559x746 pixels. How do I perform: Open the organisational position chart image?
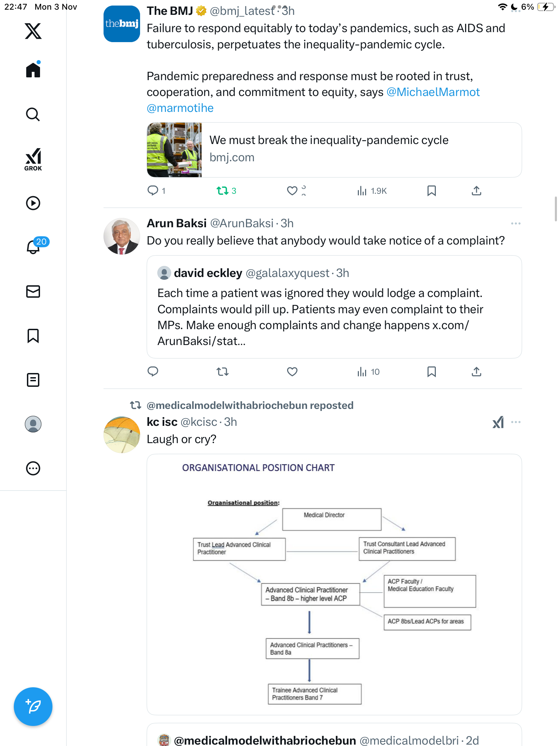pos(334,584)
